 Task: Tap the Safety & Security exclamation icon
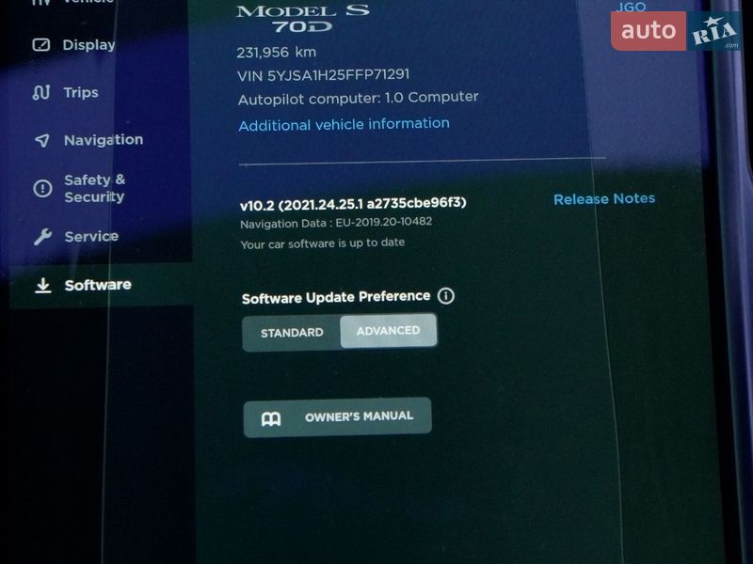pos(42,189)
